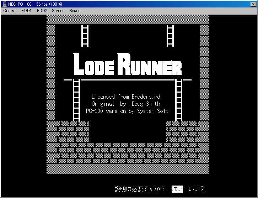This screenshot has width=258, height=198.
Task: Open the Sound menu
Action: (75, 11)
